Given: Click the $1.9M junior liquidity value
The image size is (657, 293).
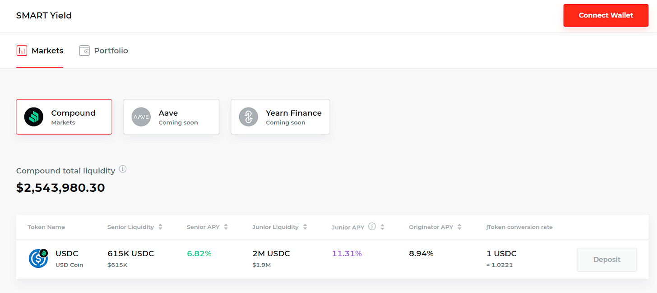Looking at the screenshot, I should (262, 265).
